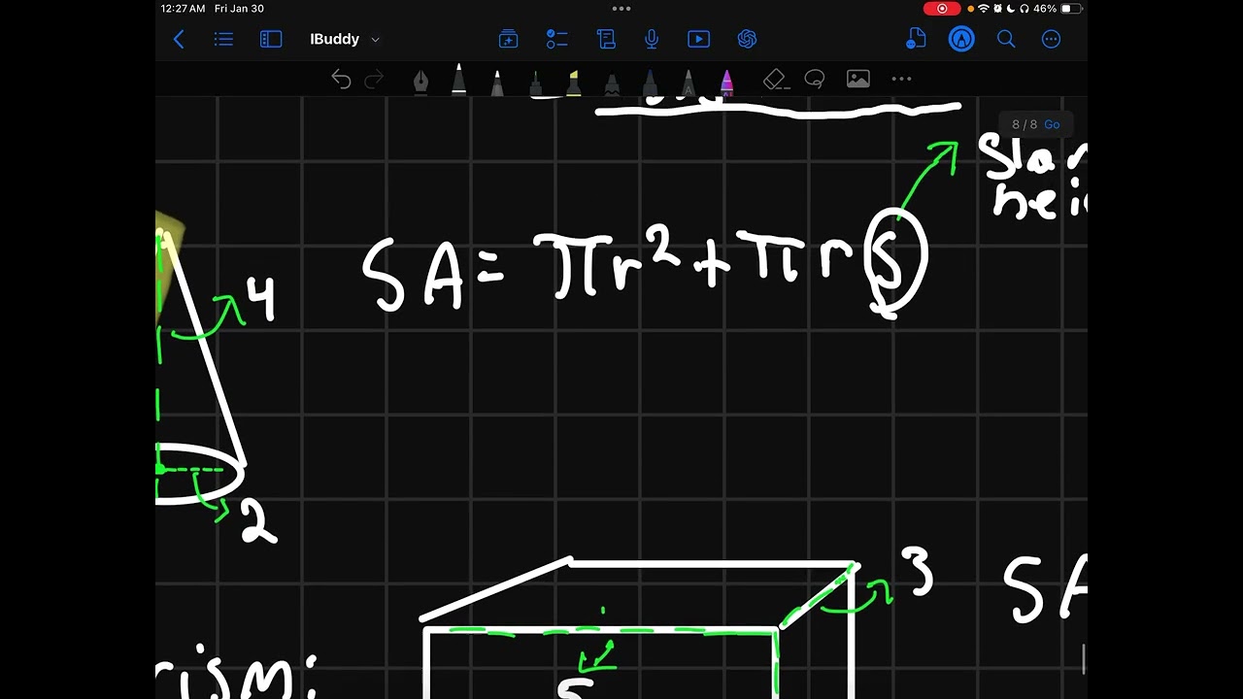Tap the microphone recording icon
Image resolution: width=1243 pixels, height=699 pixels.
click(652, 40)
